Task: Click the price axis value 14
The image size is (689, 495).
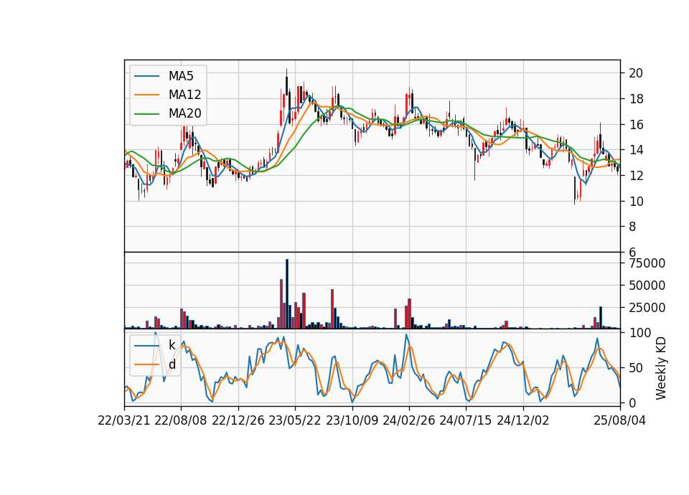Action: click(636, 150)
